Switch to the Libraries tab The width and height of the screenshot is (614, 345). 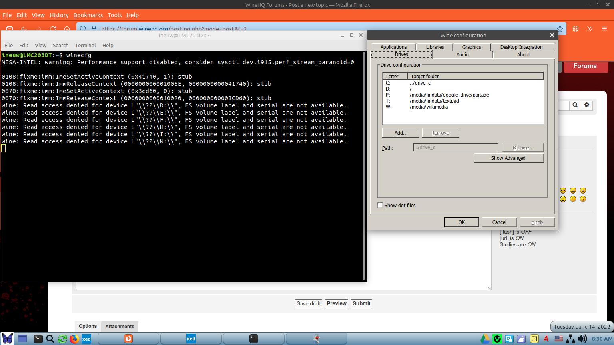click(x=435, y=47)
